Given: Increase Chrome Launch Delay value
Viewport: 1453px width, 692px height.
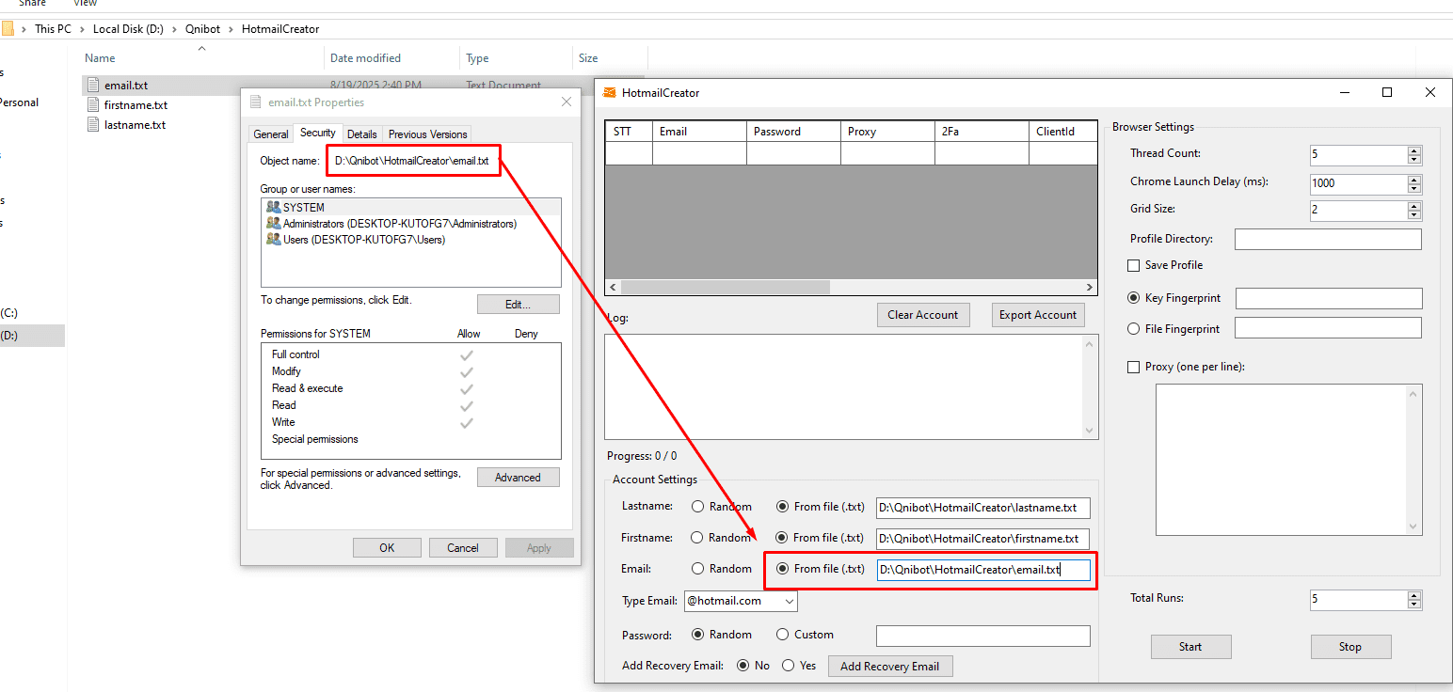Looking at the screenshot, I should [x=1414, y=179].
